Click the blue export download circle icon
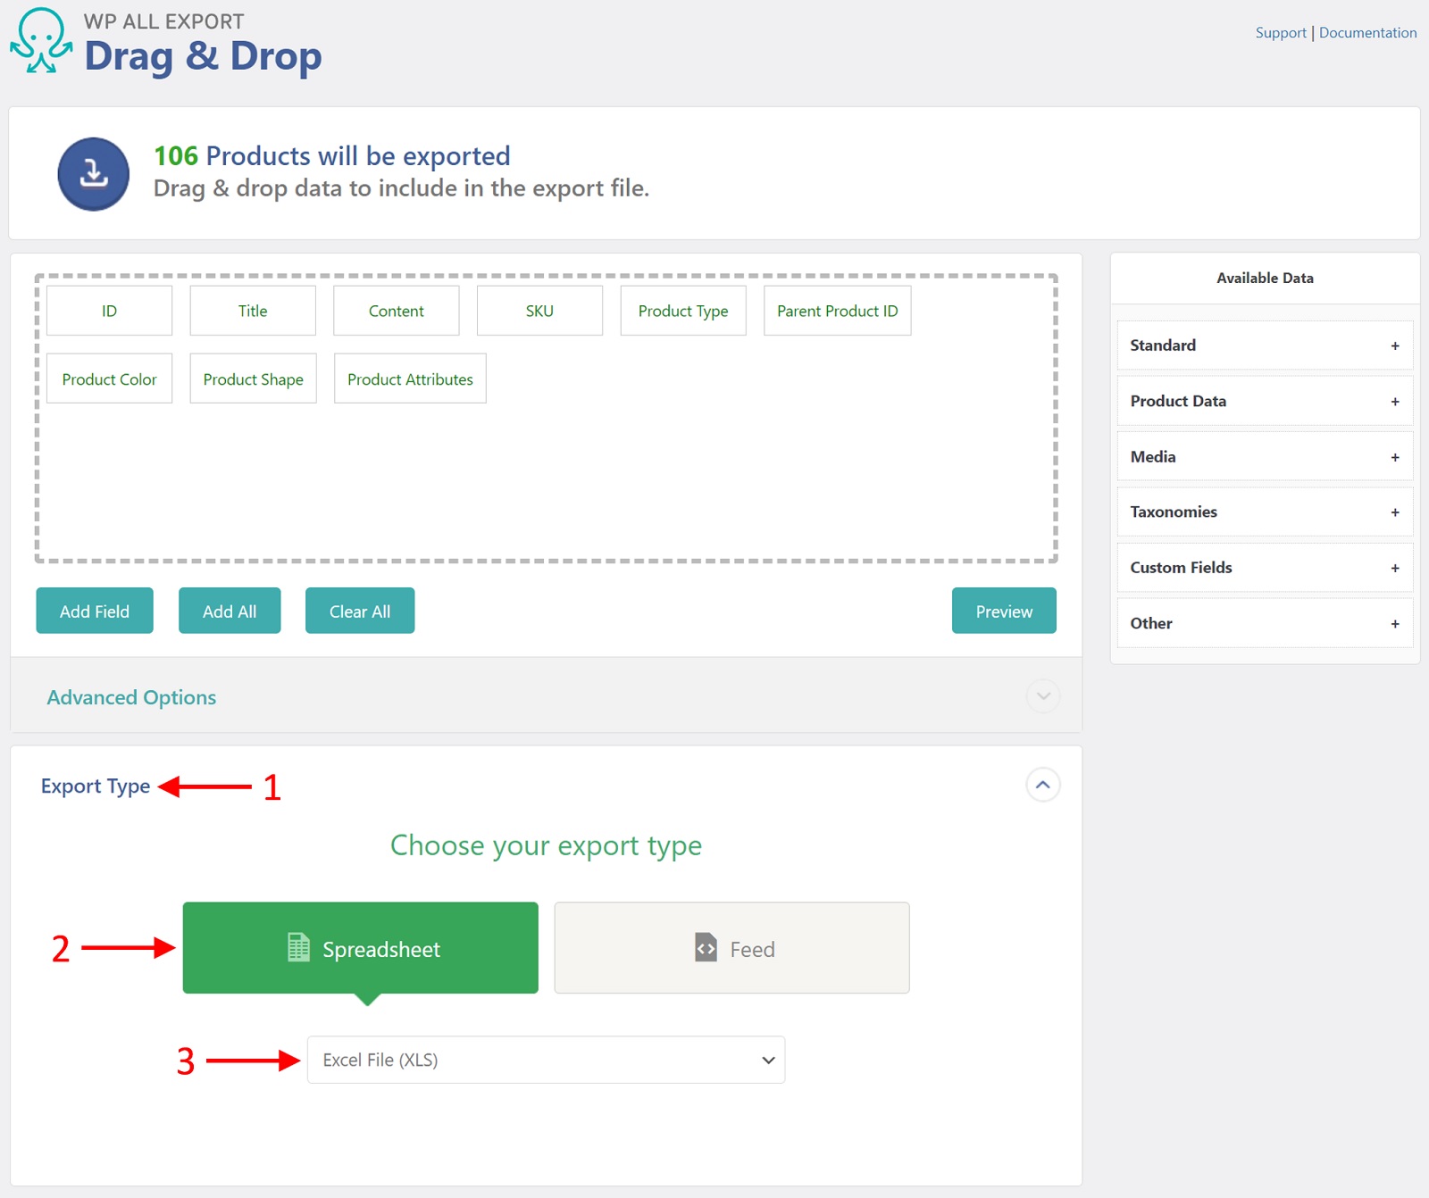This screenshot has width=1429, height=1198. click(x=94, y=174)
